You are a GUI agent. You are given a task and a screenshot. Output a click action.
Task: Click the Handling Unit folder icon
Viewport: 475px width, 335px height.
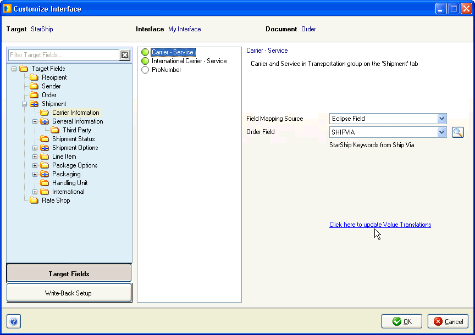pos(45,183)
